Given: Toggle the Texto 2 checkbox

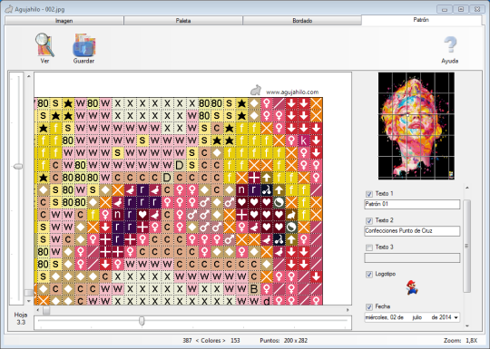Looking at the screenshot, I should (369, 220).
